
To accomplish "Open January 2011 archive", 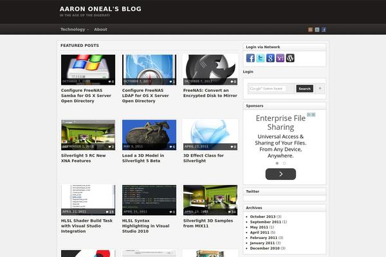I will 262,243.
